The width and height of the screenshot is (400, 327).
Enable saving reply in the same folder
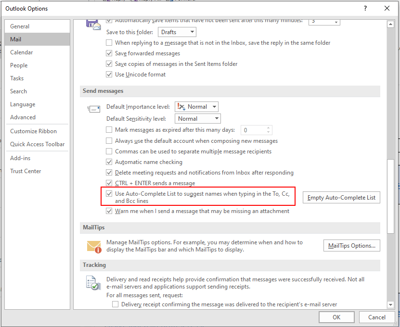109,43
